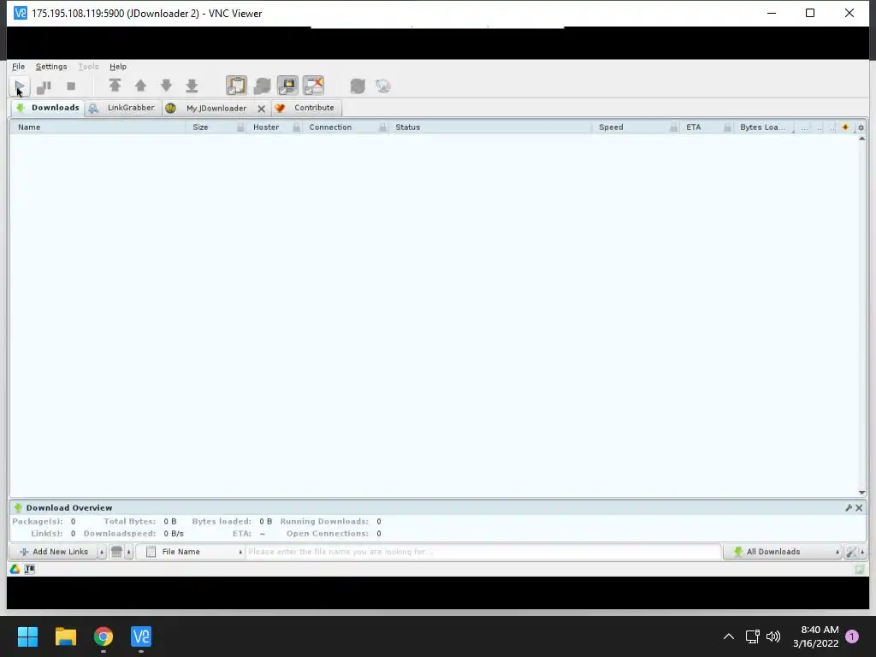Screen dimensions: 876x657
Task: Open File Explorer from the taskbar
Action: pyautogui.click(x=65, y=636)
